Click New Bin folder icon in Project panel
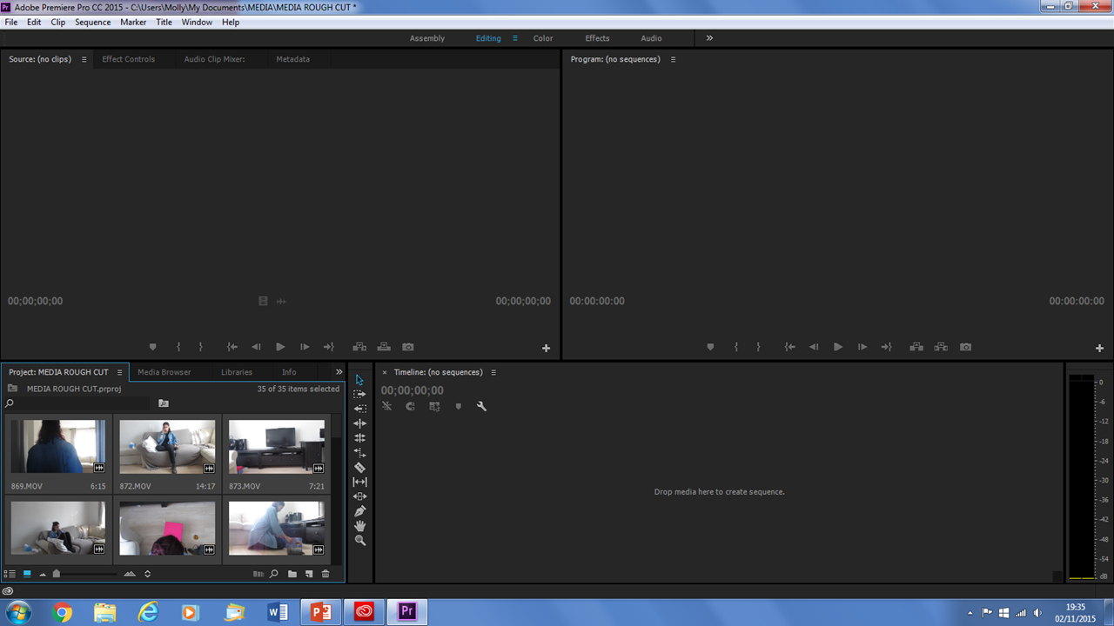1114x626 pixels. [x=292, y=574]
